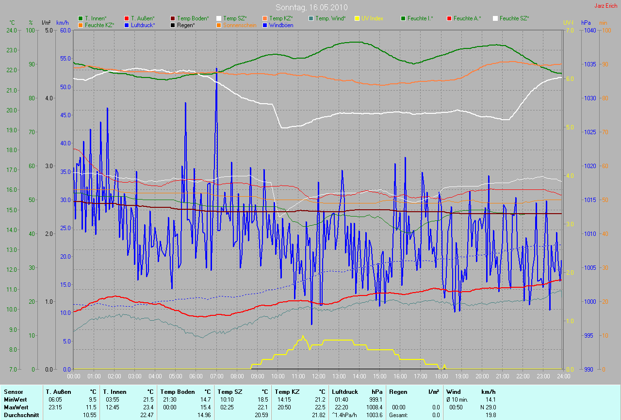Select the Temp KZ table column header

(288, 392)
